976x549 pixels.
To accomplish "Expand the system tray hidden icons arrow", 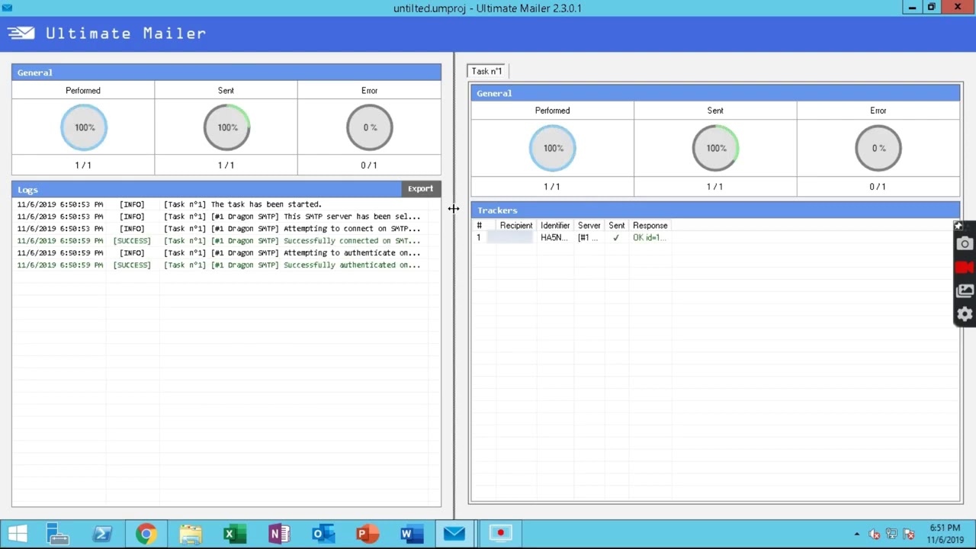I will pos(857,535).
